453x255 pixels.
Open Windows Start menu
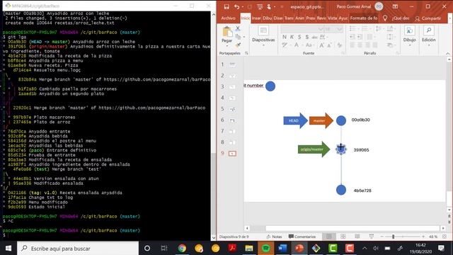coord(8,248)
